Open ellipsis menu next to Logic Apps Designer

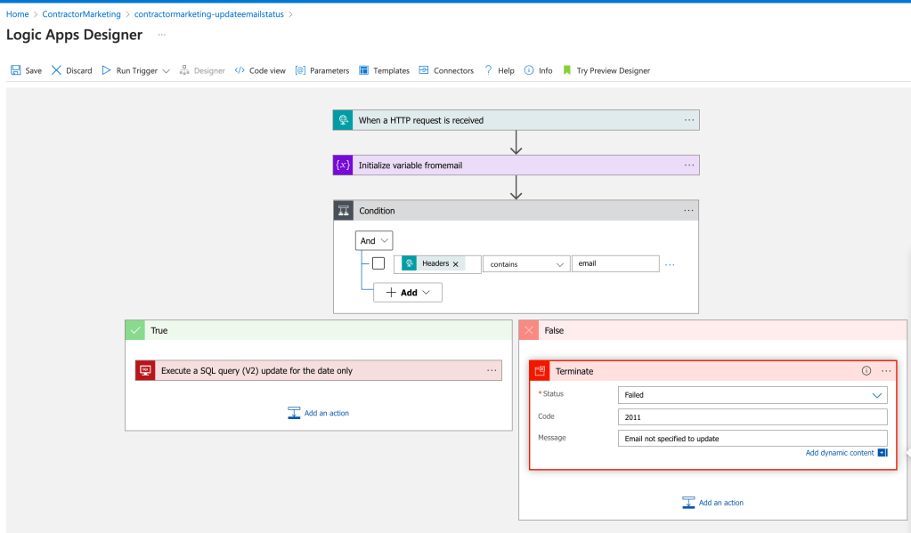(x=161, y=35)
